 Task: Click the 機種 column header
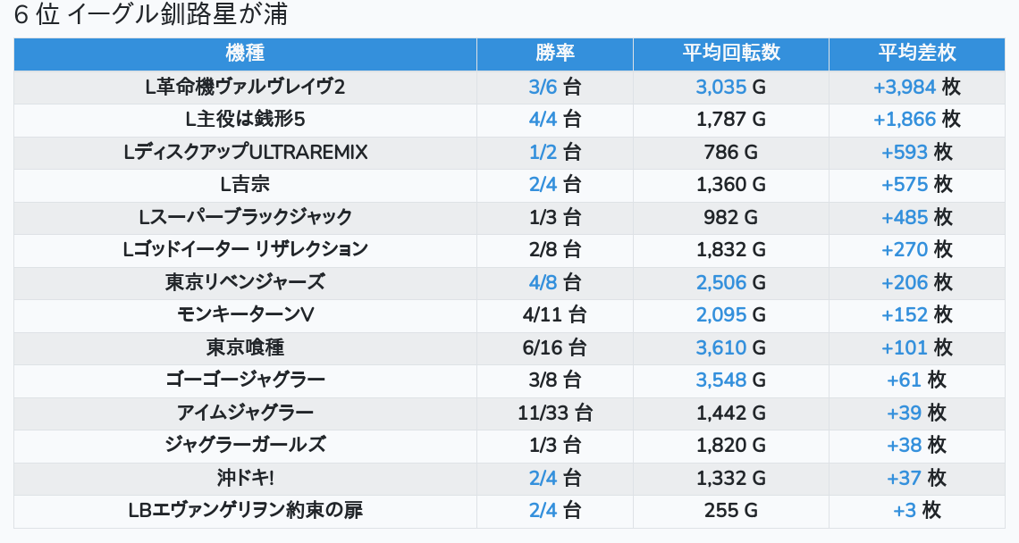point(245,54)
